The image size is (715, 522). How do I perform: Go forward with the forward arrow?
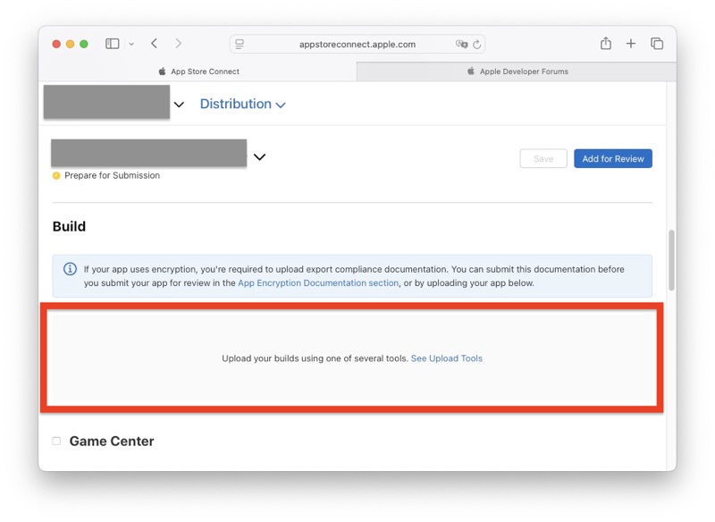coord(178,44)
